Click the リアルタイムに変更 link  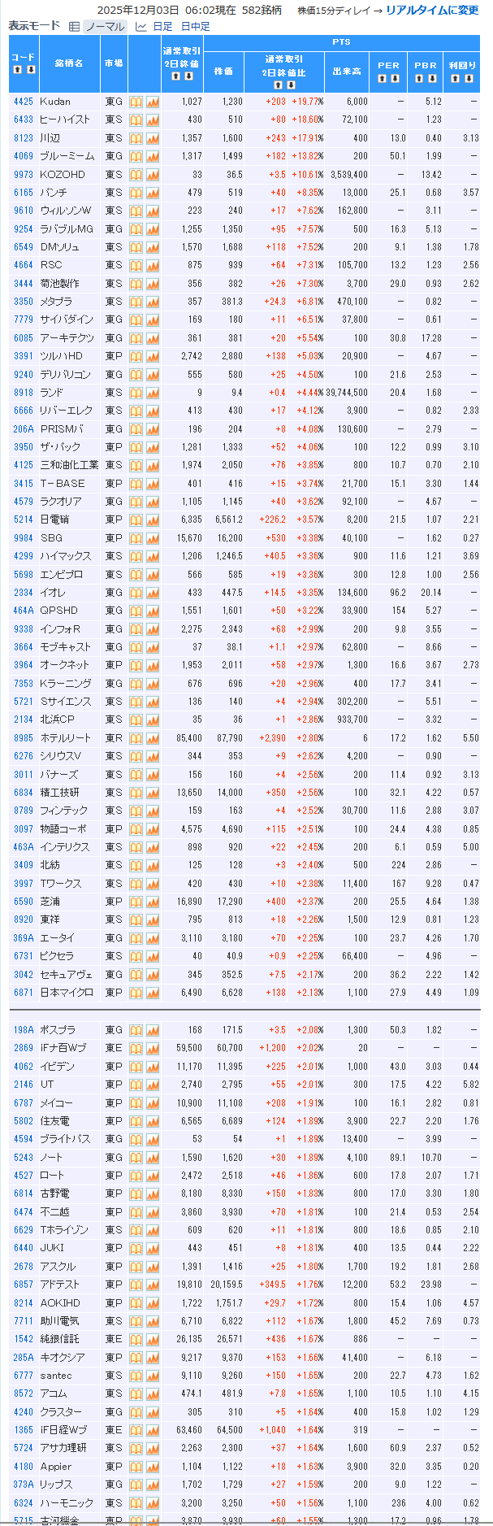pyautogui.click(x=432, y=11)
